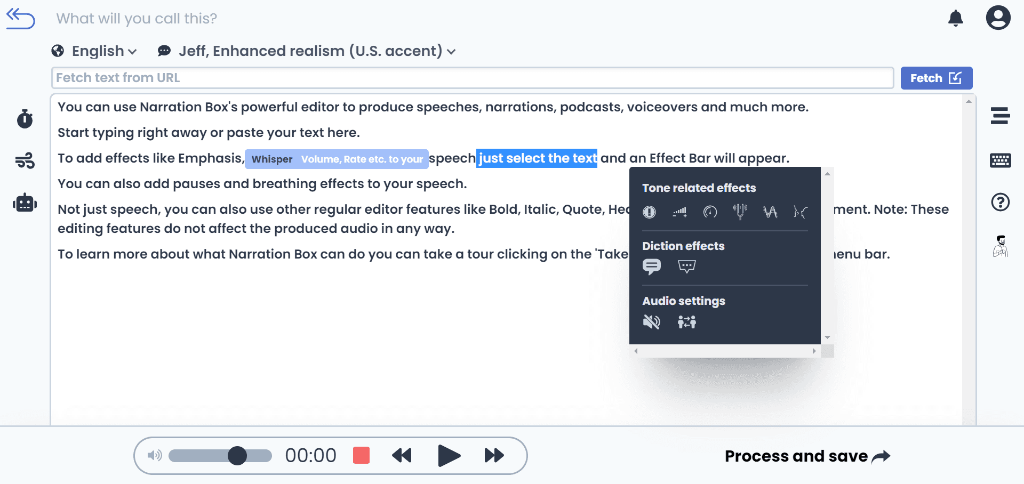The height and width of the screenshot is (484, 1024).
Task: Click the voice chat bubble icon beside Jeff
Action: 164,51
